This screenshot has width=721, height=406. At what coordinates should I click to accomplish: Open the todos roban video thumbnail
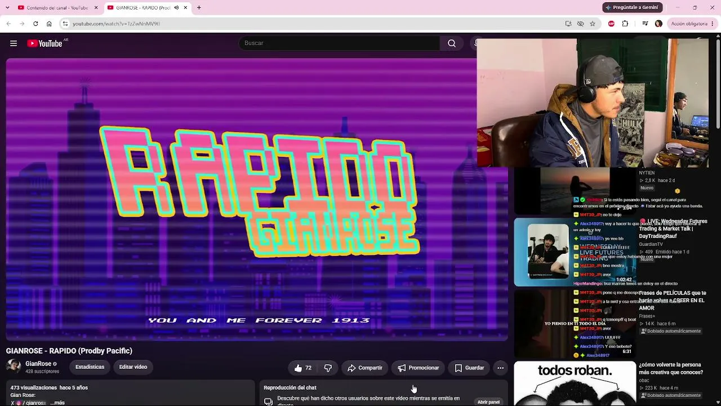click(575, 384)
